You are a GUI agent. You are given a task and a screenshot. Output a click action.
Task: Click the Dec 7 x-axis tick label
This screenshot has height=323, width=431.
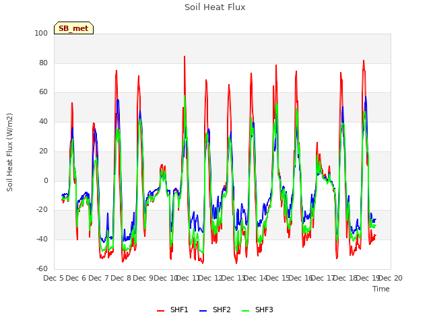point(98,278)
